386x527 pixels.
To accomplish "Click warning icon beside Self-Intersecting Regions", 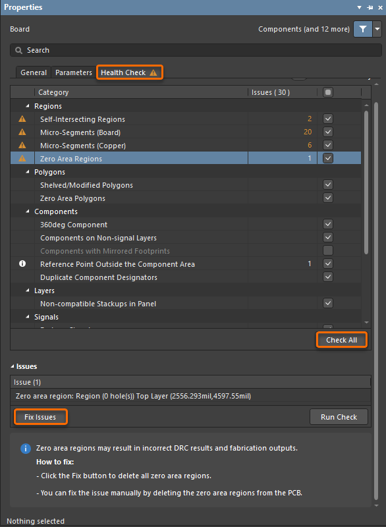I will tap(22, 119).
